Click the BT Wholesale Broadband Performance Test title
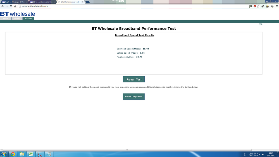Image resolution: width=279 pixels, height=157 pixels. tap(134, 29)
